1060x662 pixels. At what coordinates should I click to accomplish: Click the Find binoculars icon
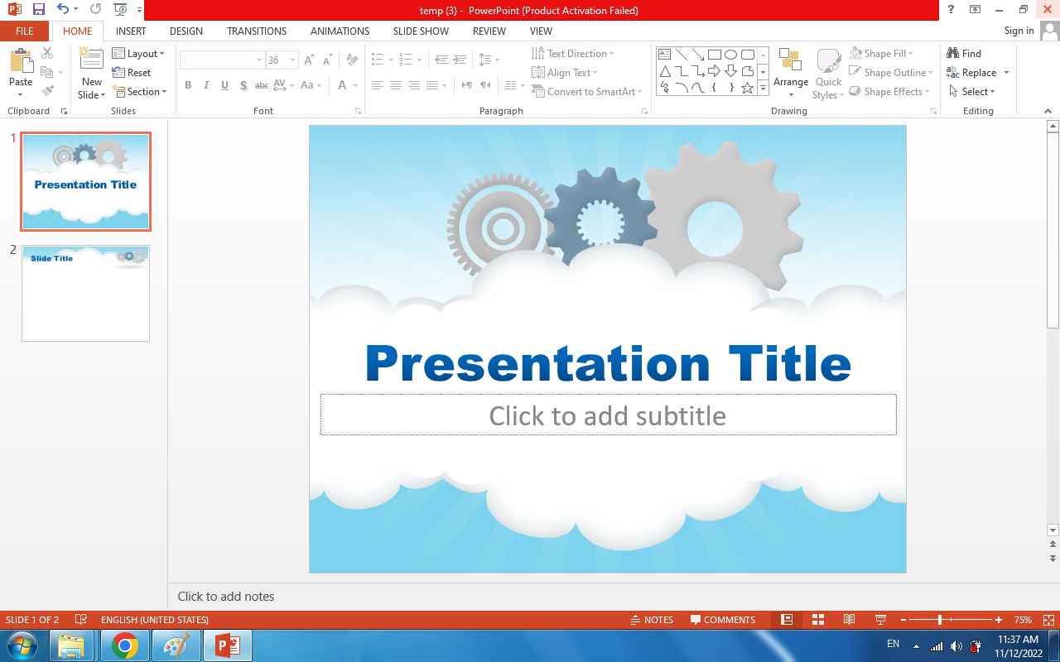pyautogui.click(x=953, y=54)
